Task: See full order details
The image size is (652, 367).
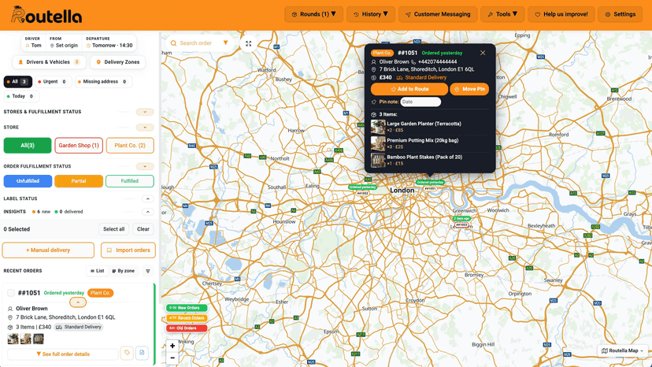Action: pos(63,354)
